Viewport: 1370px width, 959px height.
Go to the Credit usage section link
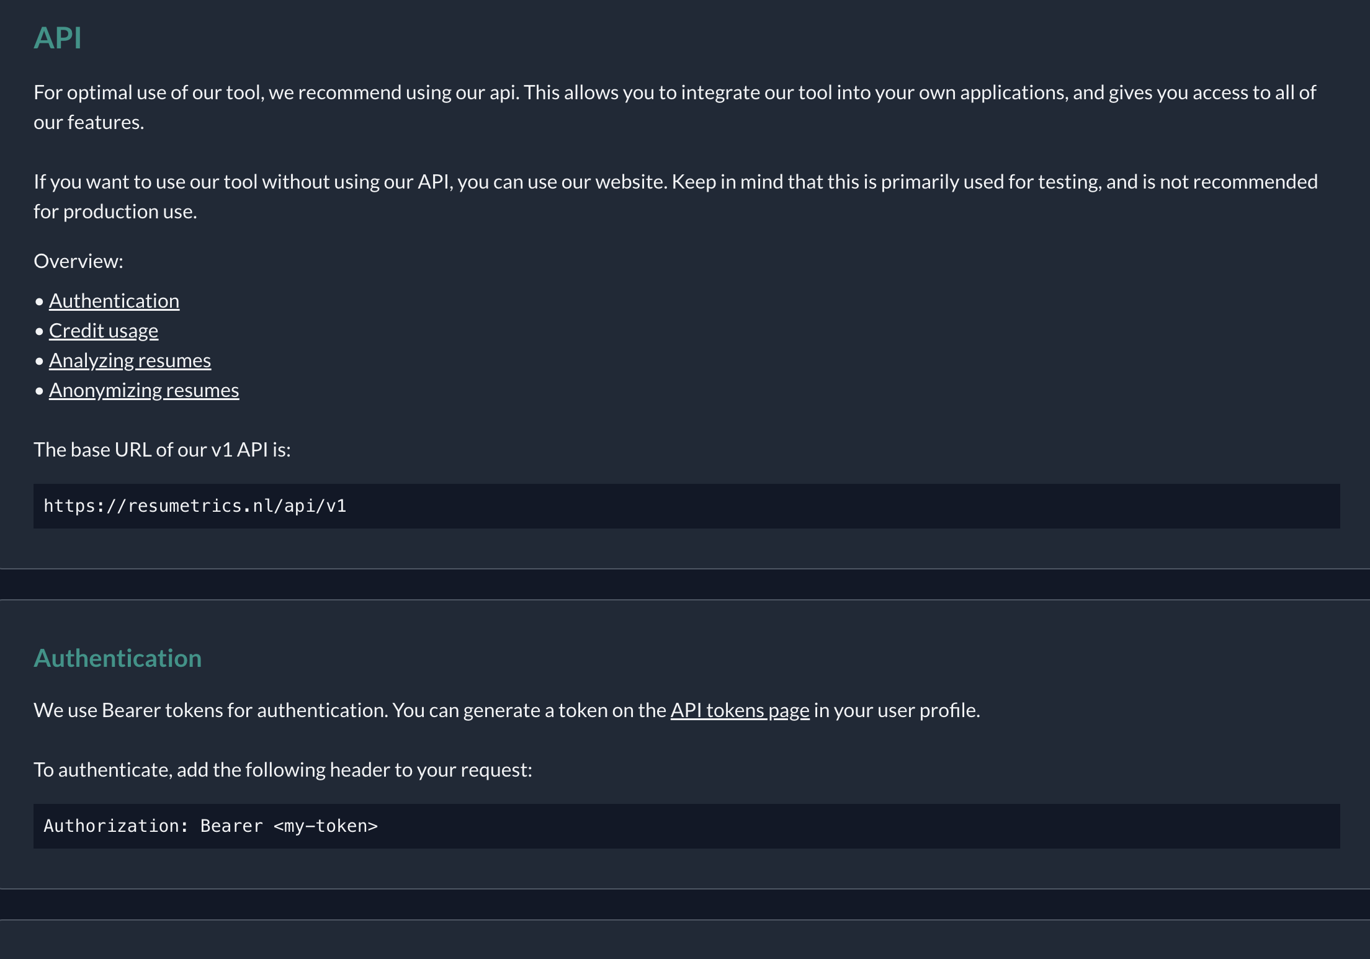[x=104, y=331]
